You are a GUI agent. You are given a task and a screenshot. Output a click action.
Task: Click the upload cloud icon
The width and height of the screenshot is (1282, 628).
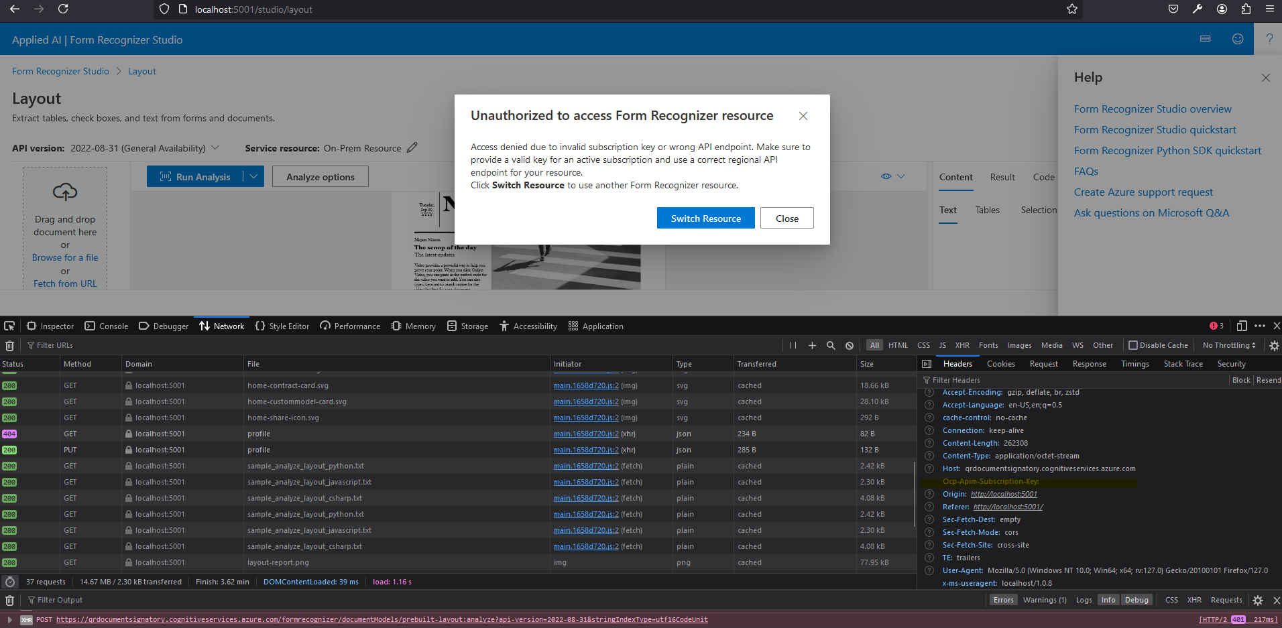click(65, 192)
